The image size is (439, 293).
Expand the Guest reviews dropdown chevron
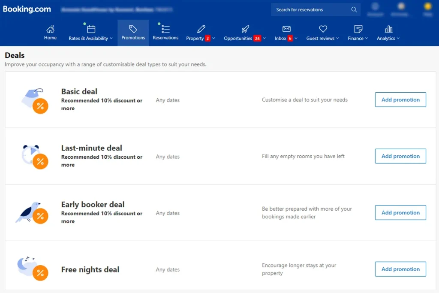(337, 38)
